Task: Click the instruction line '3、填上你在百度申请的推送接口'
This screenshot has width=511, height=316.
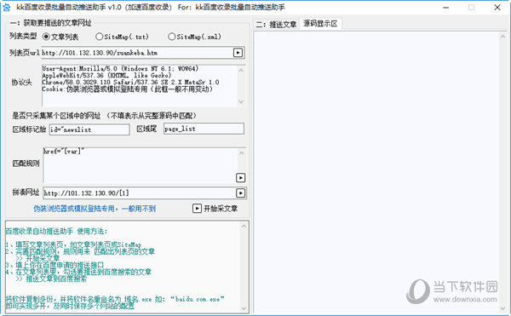Action: [55, 265]
